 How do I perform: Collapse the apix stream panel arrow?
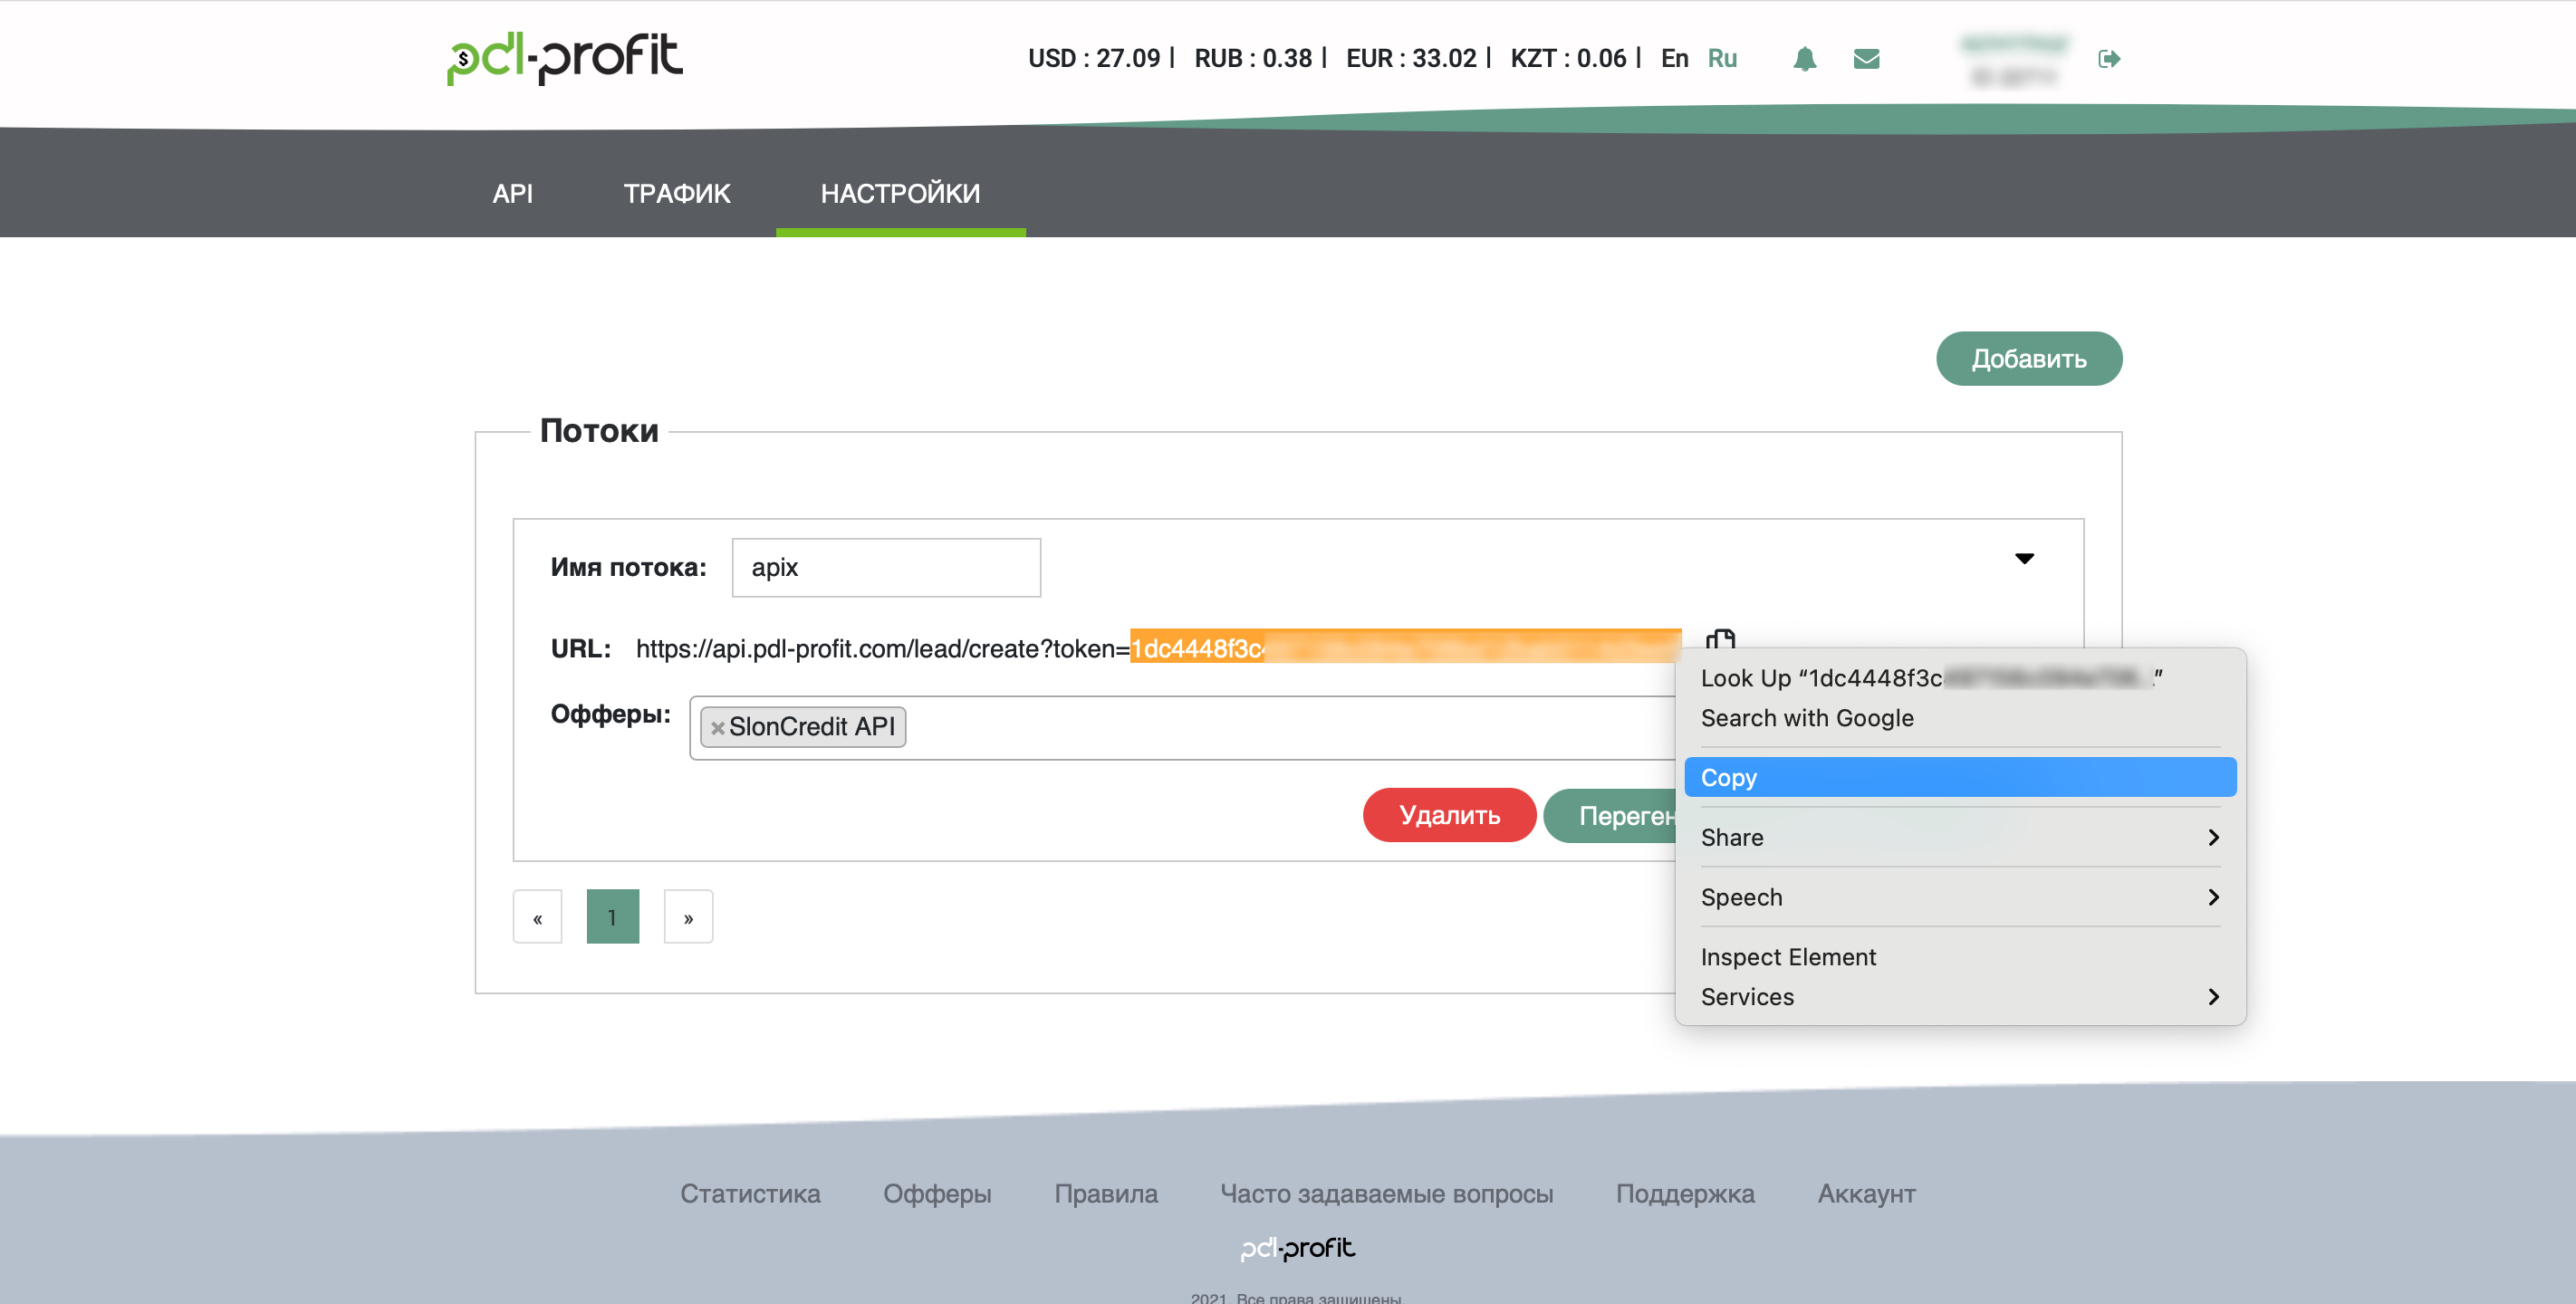tap(2024, 558)
